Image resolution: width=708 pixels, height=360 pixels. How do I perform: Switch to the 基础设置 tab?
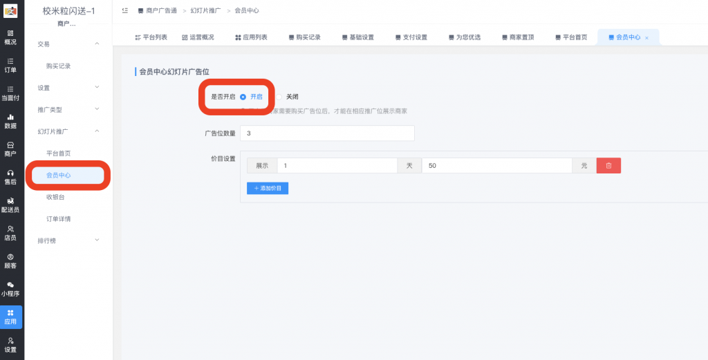point(358,37)
